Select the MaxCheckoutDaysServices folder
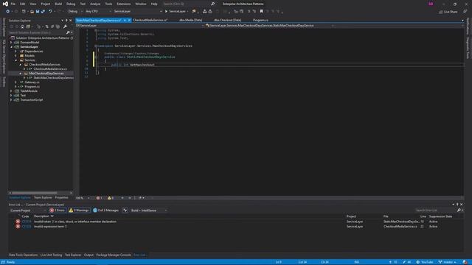472x265 pixels. (46, 74)
